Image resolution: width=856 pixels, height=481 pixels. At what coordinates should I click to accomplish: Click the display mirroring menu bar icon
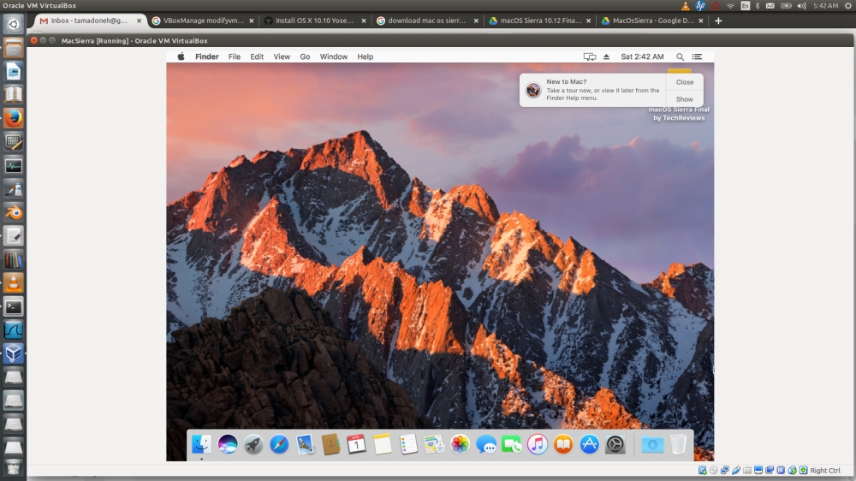click(590, 56)
